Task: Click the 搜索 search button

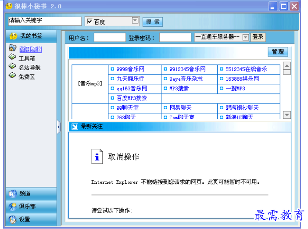Action: pos(153,21)
